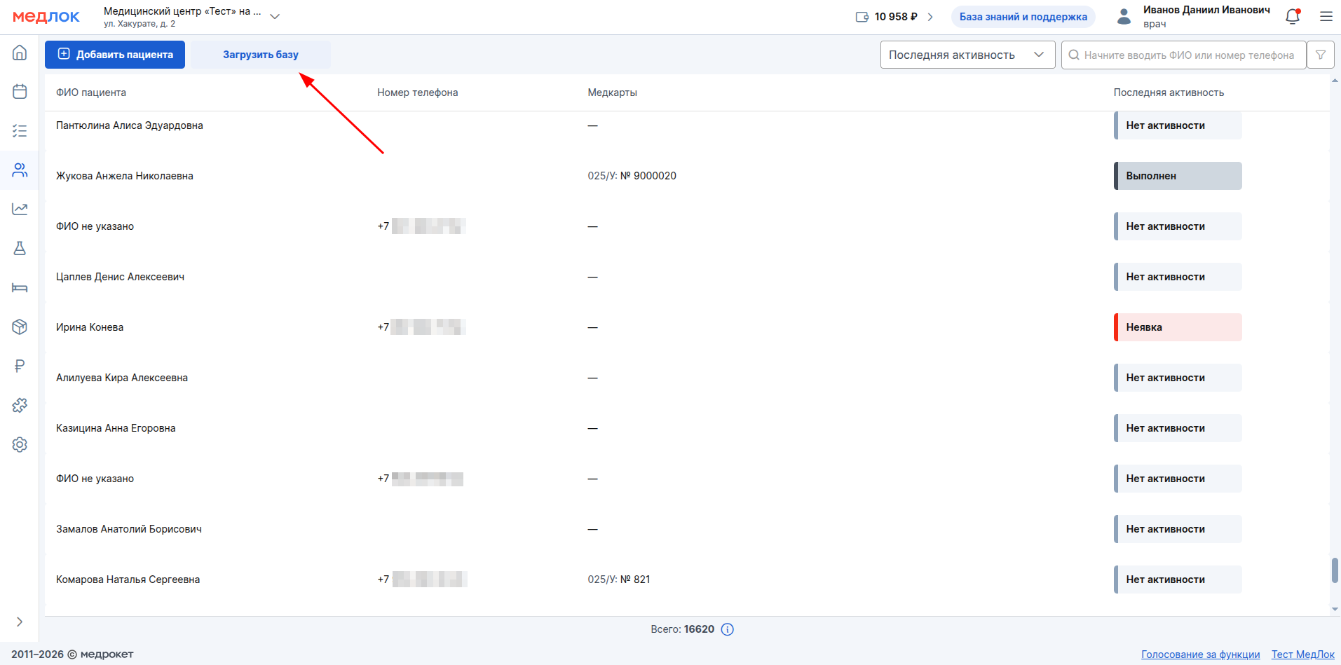Open the task checklist sidebar icon
The width and height of the screenshot is (1341, 665).
[20, 131]
